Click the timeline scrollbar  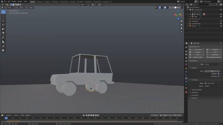[92, 122]
